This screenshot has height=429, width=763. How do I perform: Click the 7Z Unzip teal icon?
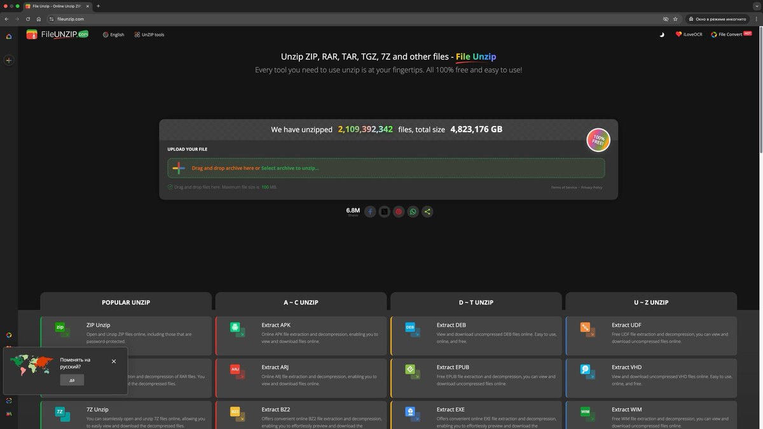[x=62, y=413]
